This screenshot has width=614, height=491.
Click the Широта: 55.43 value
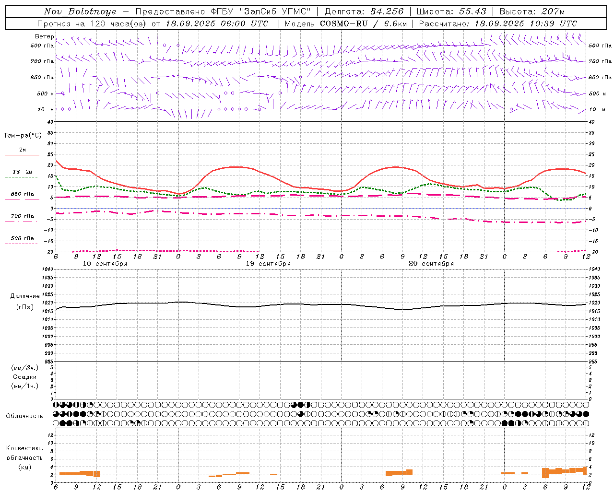tap(451, 12)
